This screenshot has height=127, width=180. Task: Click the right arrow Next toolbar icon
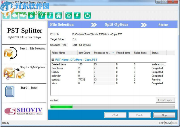(23, 15)
